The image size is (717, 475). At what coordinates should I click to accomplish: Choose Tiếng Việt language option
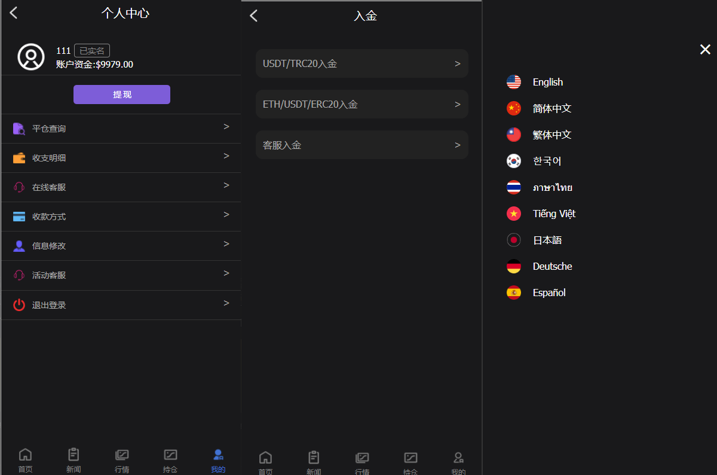pyautogui.click(x=553, y=214)
